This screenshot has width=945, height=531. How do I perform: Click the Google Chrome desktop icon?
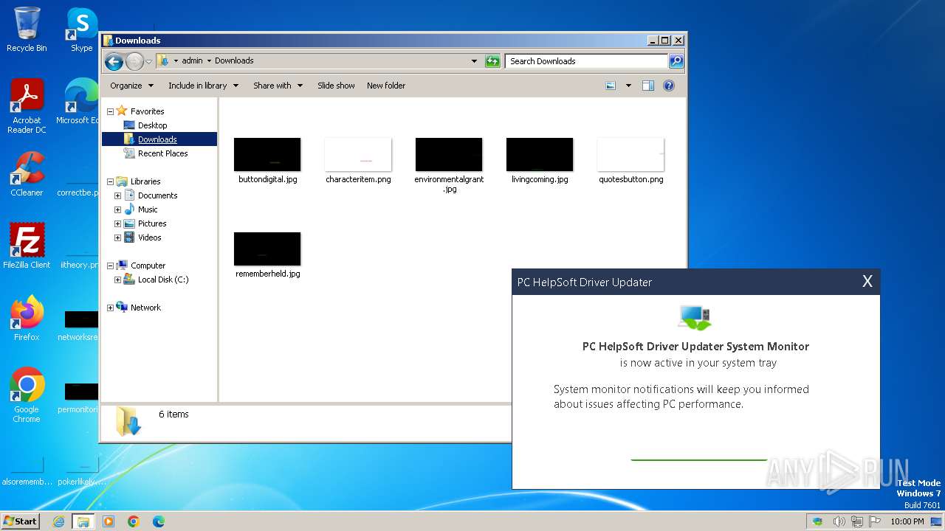click(x=27, y=395)
